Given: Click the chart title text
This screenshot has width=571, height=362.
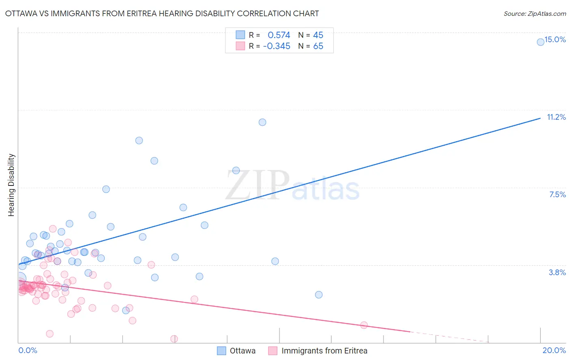Looking at the screenshot, I should pos(162,13).
